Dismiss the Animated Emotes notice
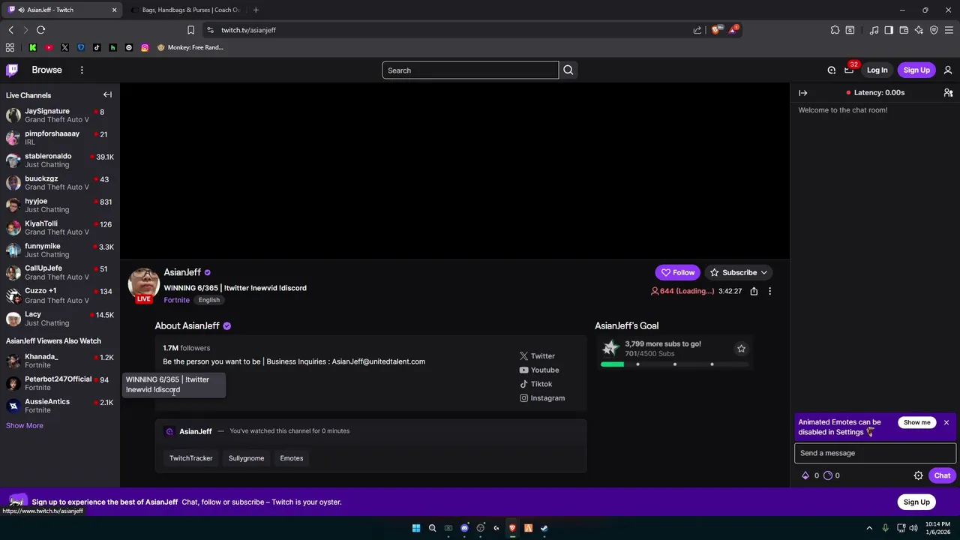The height and width of the screenshot is (540, 960). [946, 422]
